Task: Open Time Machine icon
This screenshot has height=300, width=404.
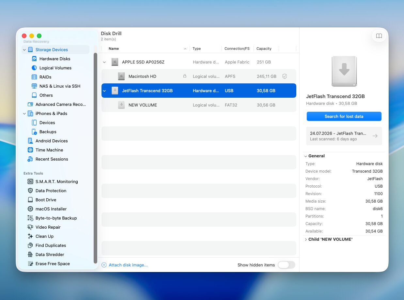Action: [30, 150]
